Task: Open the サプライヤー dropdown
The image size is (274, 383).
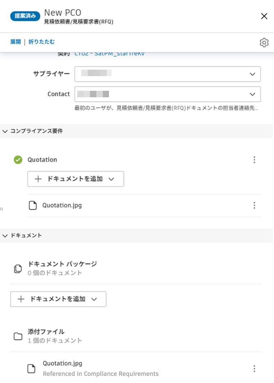Action: pyautogui.click(x=252, y=74)
